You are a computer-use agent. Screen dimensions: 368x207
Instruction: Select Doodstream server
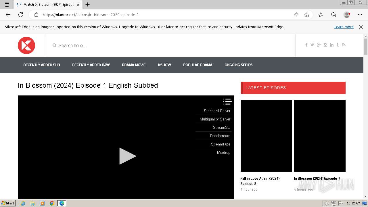pos(220,136)
